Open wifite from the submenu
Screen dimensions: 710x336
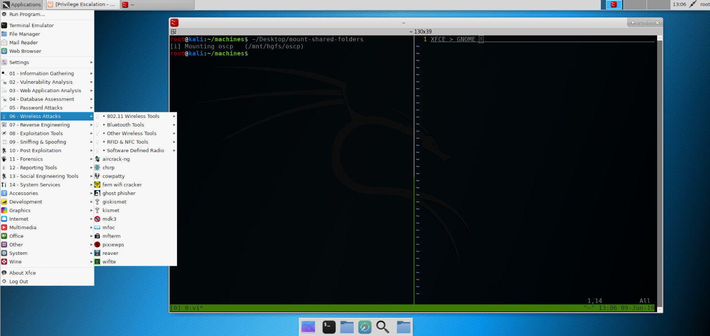135,262
